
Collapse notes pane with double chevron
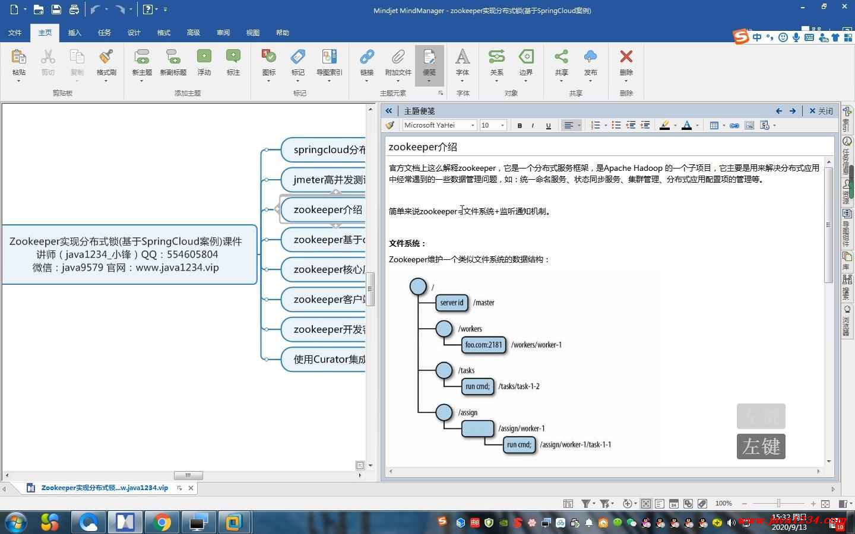pos(389,111)
